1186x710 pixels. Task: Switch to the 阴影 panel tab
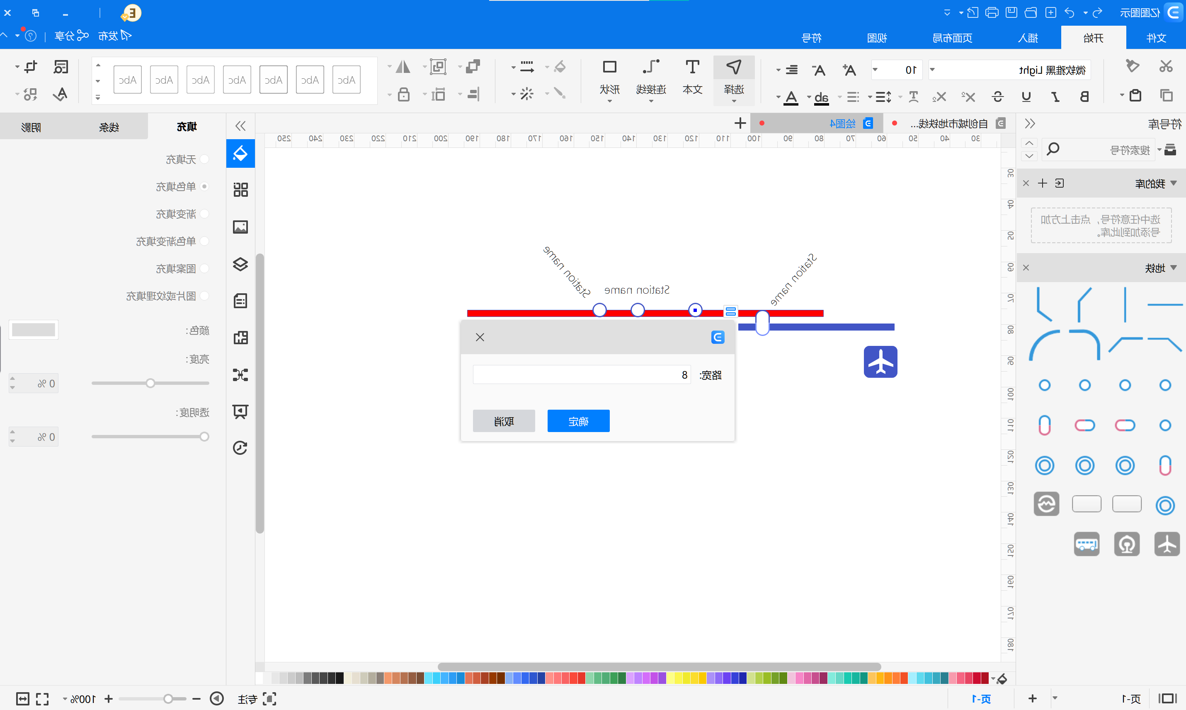(31, 127)
